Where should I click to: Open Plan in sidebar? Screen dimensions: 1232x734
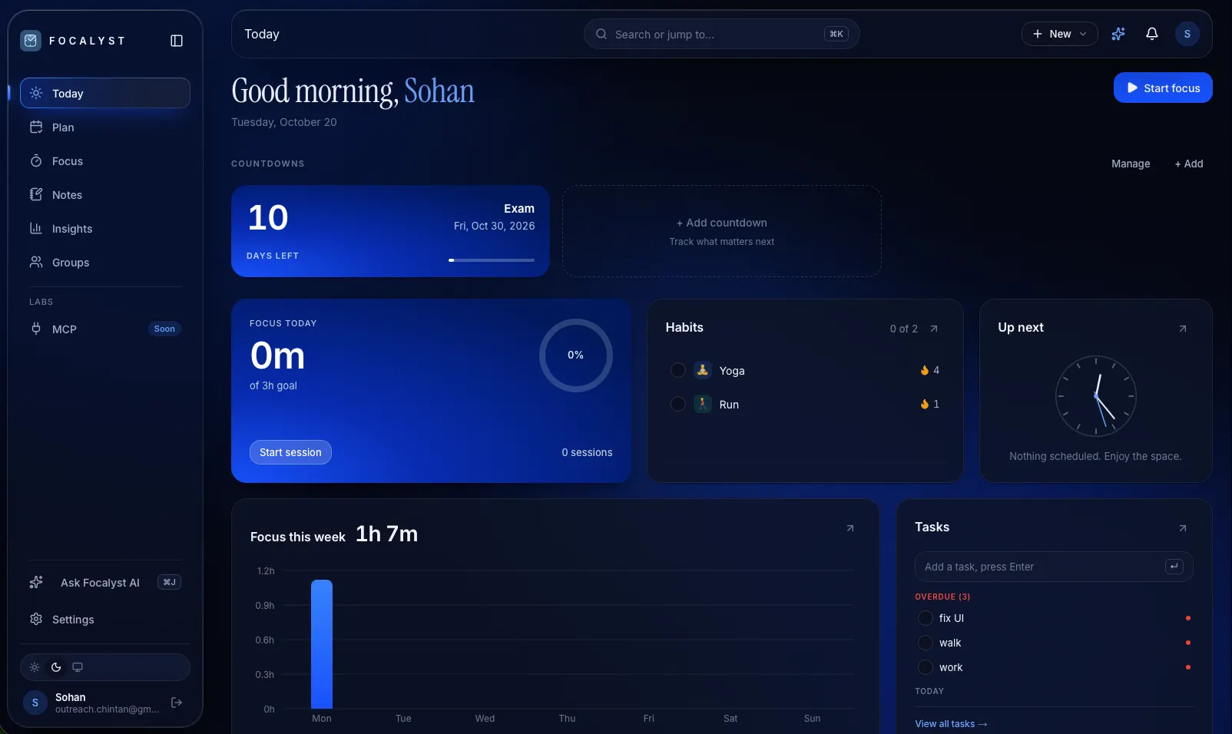coord(105,127)
